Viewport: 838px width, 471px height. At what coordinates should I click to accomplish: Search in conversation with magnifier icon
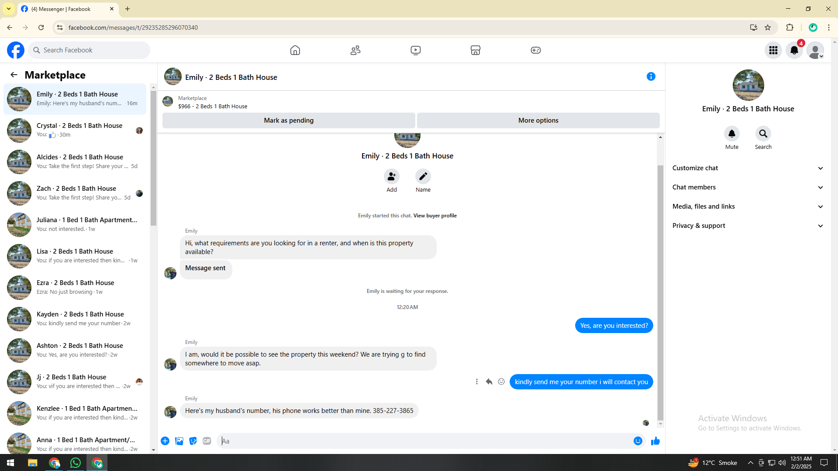pyautogui.click(x=763, y=134)
